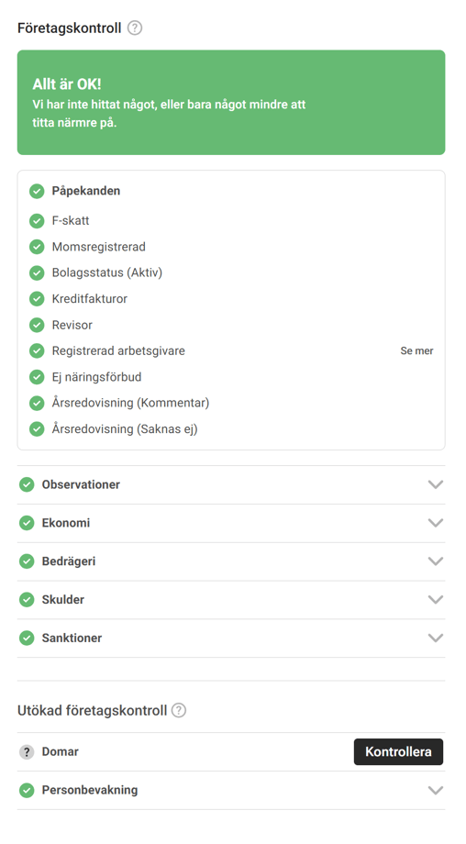Click the check icon beside Kreditfakturor
The image size is (466, 844).
coord(37,299)
